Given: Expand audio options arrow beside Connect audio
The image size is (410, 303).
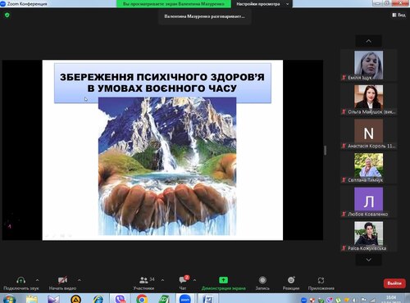Looking at the screenshot, I should point(37,280).
